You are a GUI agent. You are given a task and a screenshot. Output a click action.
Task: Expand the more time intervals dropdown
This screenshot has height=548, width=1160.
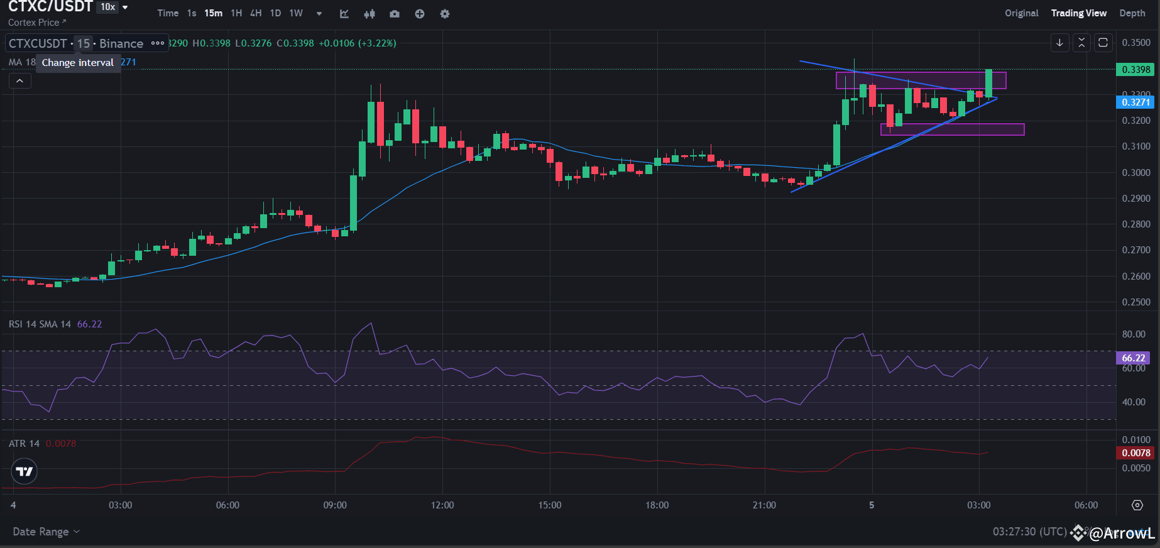319,13
